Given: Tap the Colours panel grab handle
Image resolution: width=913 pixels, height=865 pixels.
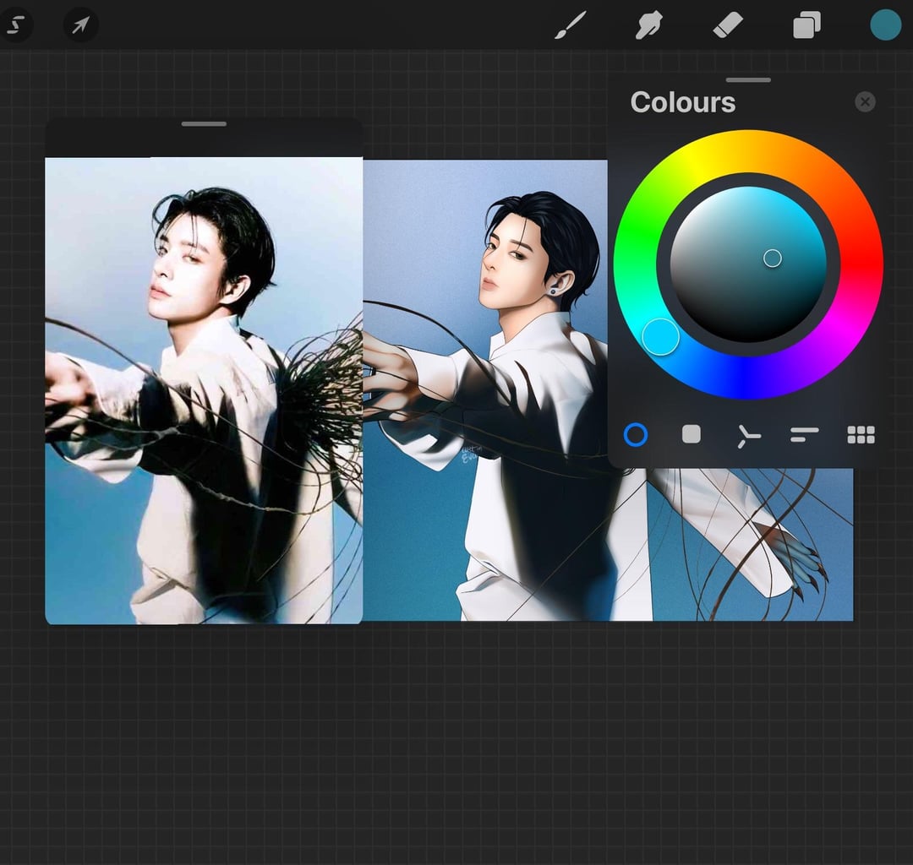Looking at the screenshot, I should click(x=748, y=80).
